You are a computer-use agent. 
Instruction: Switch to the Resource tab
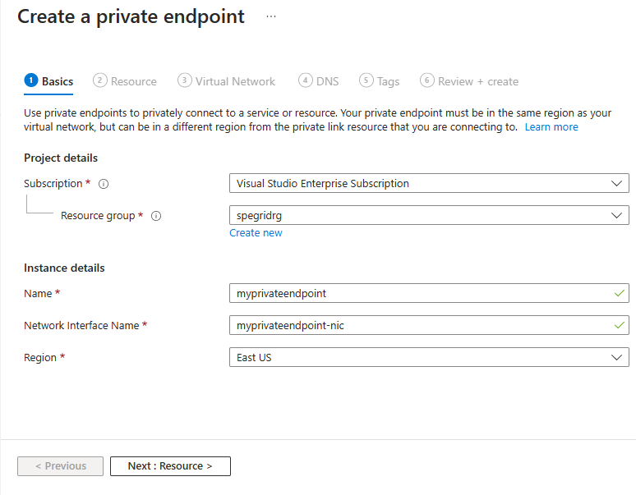click(x=125, y=81)
